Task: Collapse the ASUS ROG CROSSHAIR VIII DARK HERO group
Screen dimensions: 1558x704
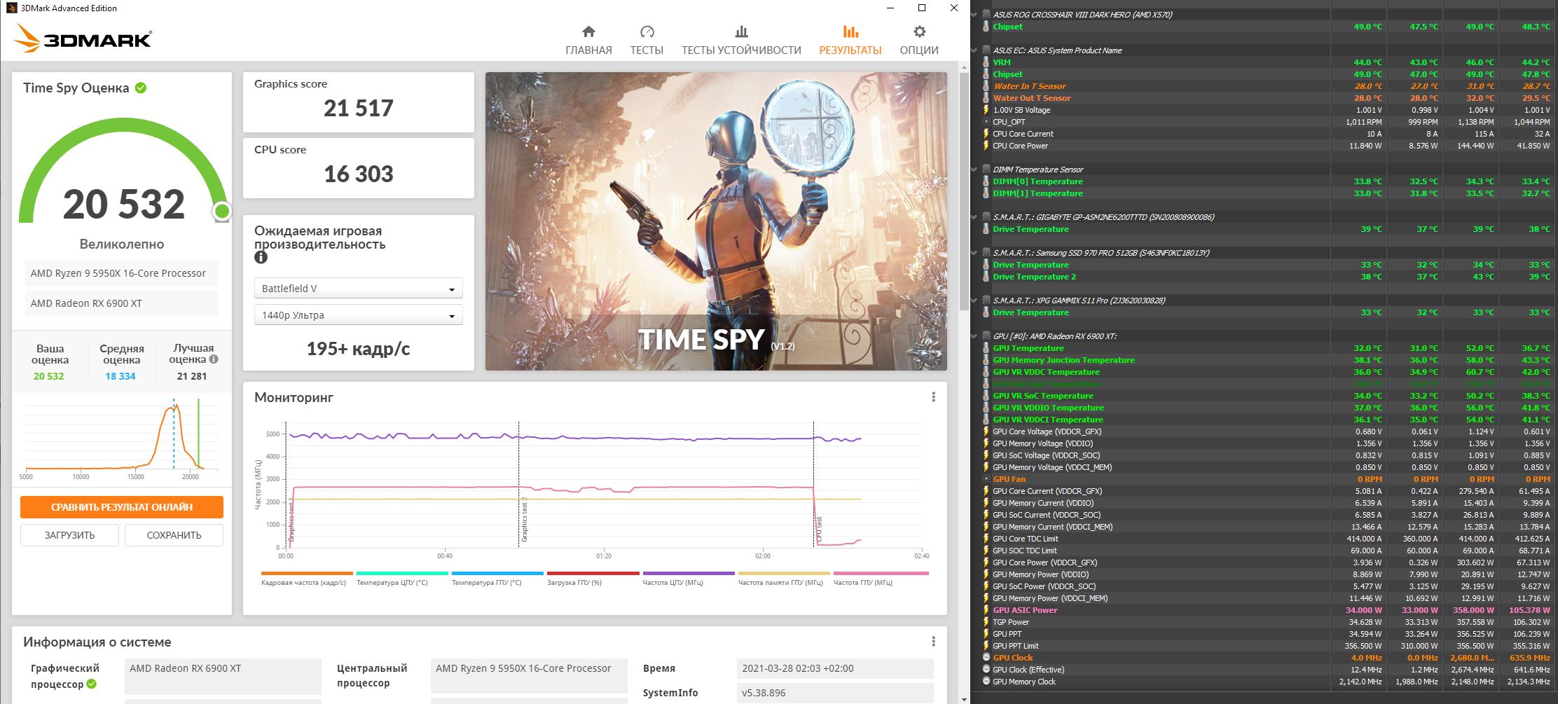Action: click(974, 15)
